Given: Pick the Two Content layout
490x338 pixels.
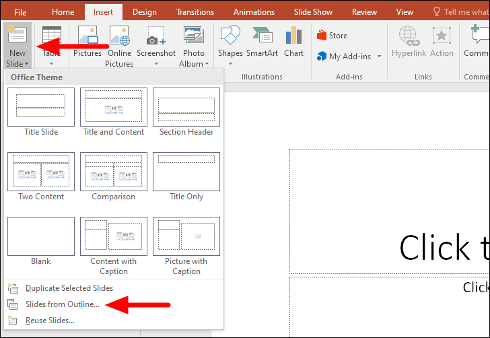Looking at the screenshot, I should [41, 172].
